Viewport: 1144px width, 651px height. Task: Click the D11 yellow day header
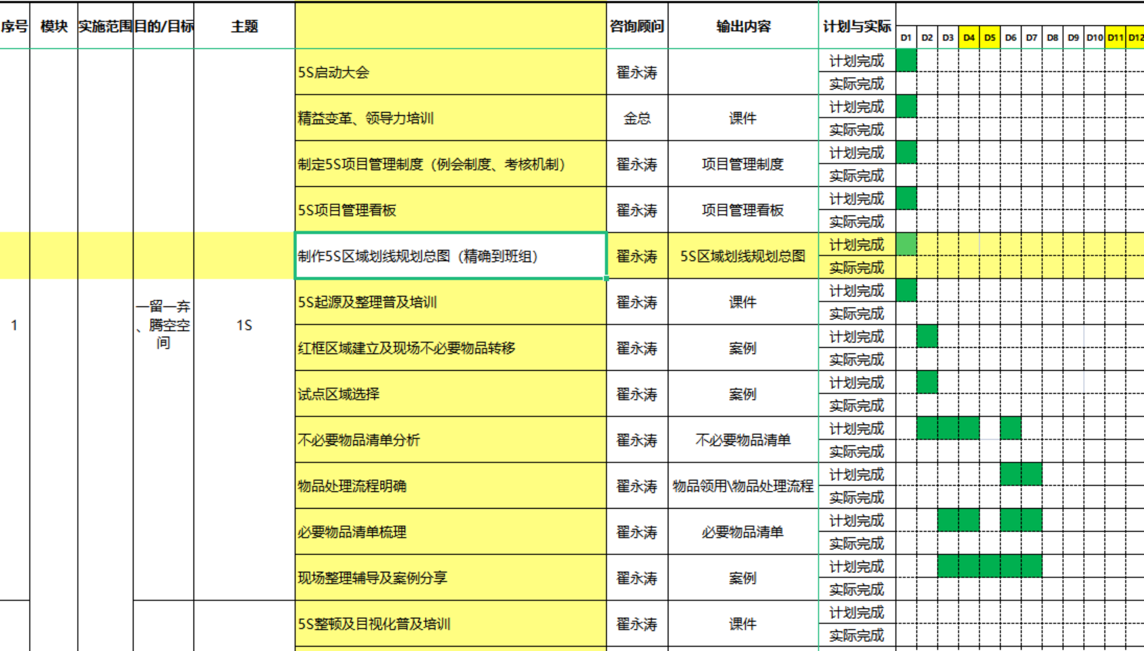pyautogui.click(x=1115, y=38)
